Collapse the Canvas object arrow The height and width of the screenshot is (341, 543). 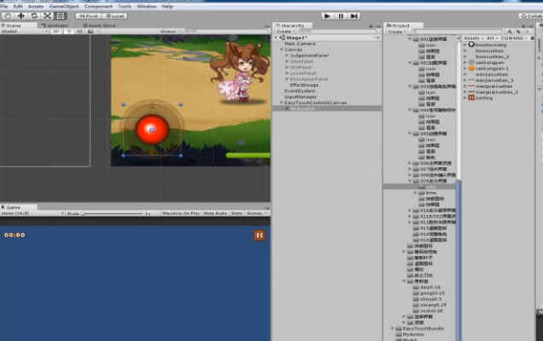click(x=282, y=49)
